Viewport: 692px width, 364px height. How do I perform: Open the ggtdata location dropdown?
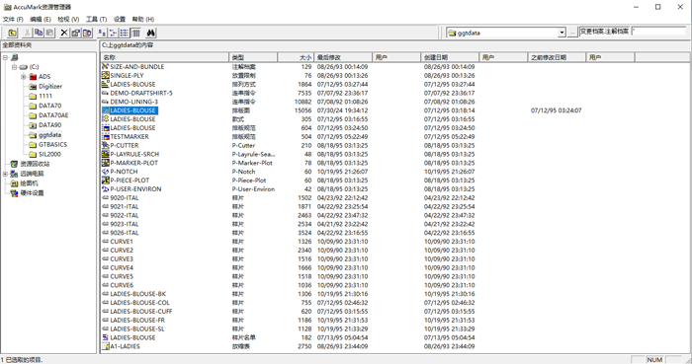click(562, 33)
